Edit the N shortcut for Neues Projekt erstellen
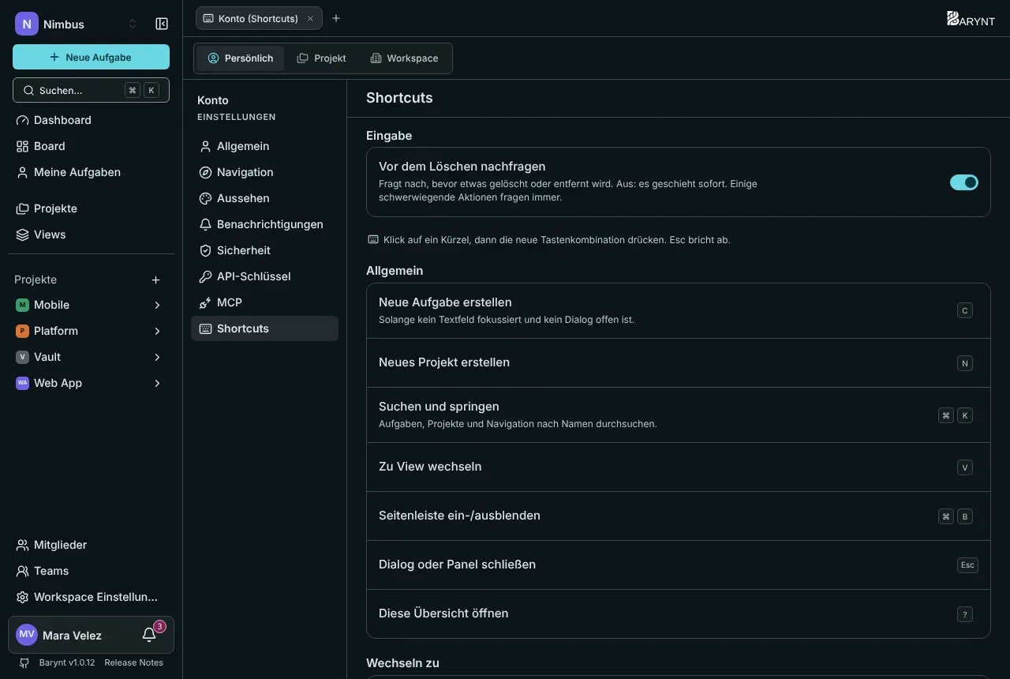1010x679 pixels. pyautogui.click(x=964, y=363)
